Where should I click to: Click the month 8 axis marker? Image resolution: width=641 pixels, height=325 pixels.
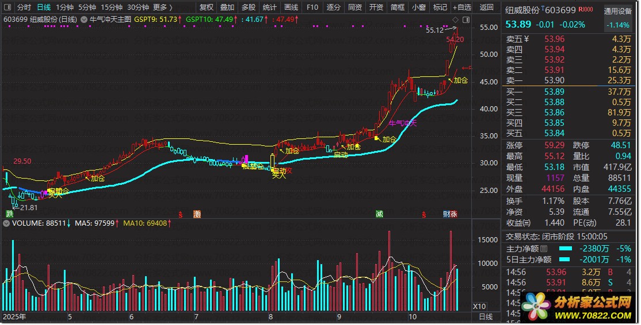point(270,317)
